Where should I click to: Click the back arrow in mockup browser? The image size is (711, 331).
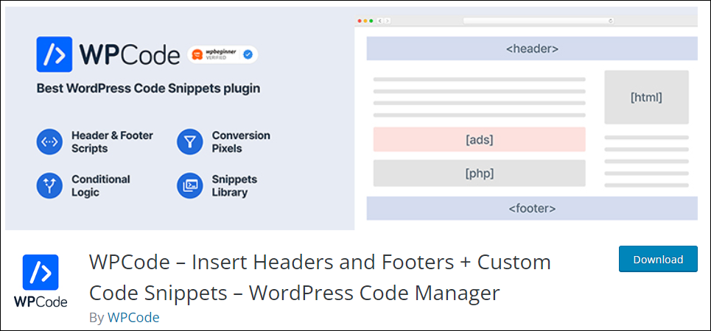380,21
